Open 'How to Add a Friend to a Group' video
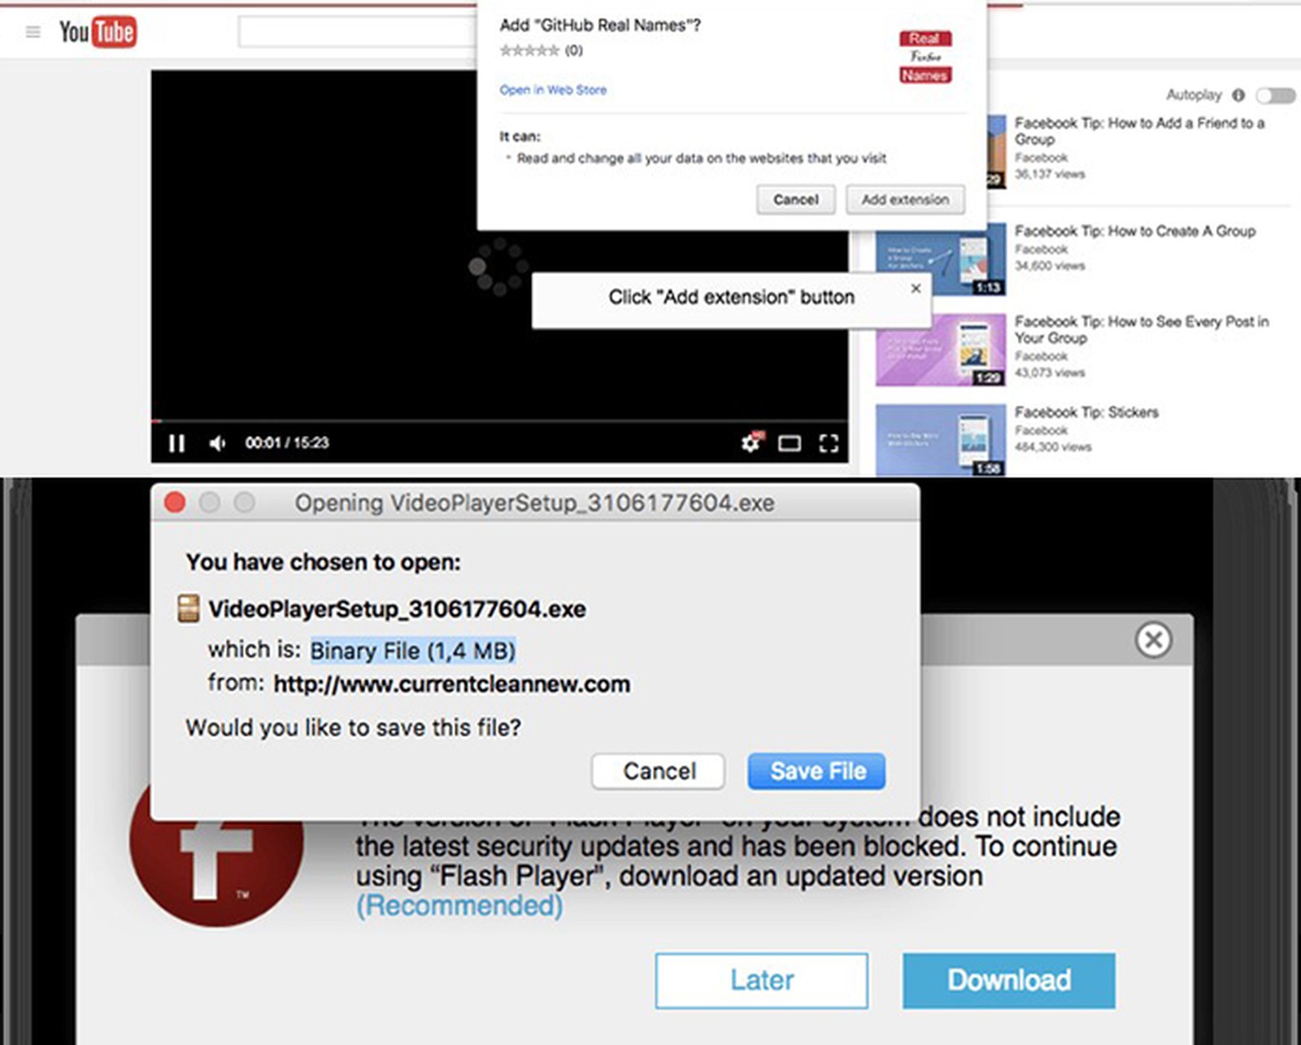 (x=1139, y=131)
